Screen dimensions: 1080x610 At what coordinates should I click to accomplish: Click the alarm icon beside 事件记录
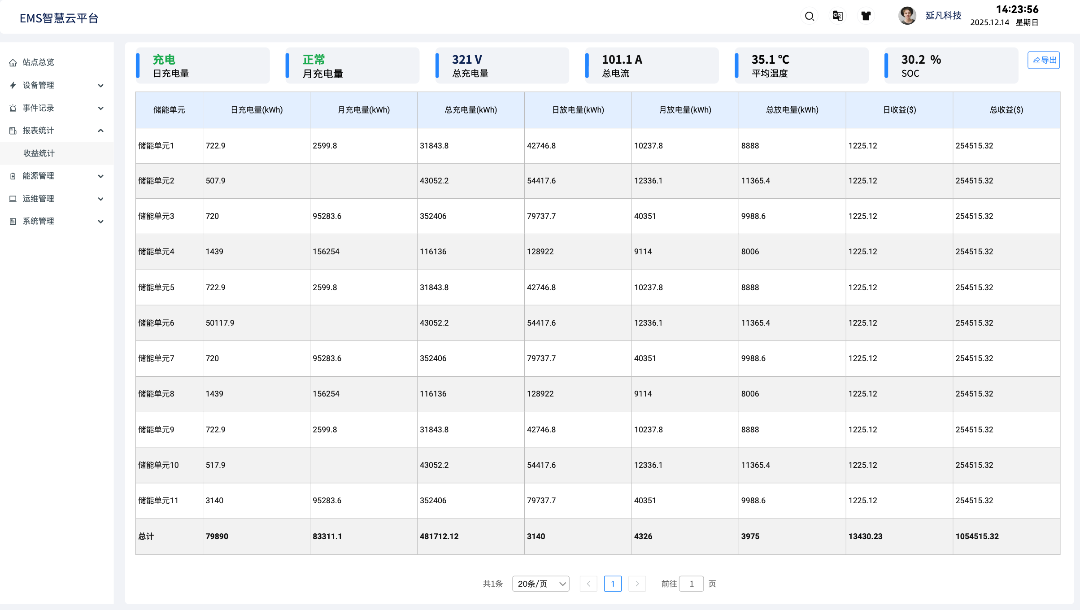tap(13, 108)
